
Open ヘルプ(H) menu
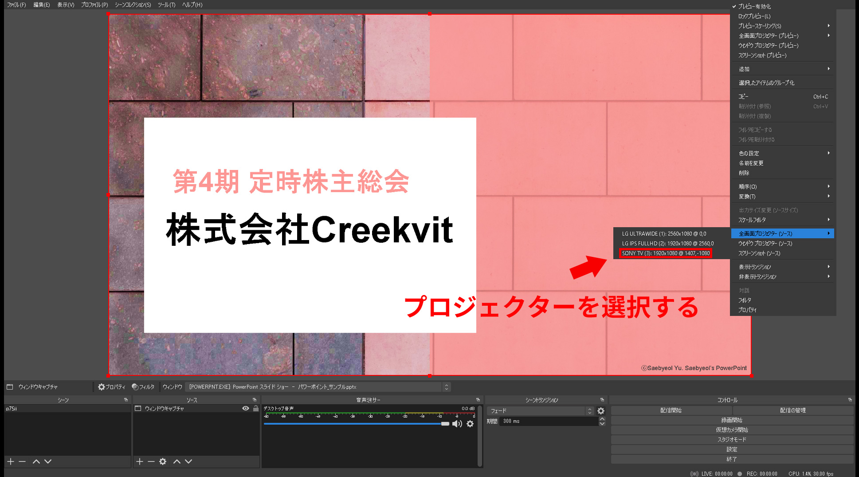pos(192,4)
